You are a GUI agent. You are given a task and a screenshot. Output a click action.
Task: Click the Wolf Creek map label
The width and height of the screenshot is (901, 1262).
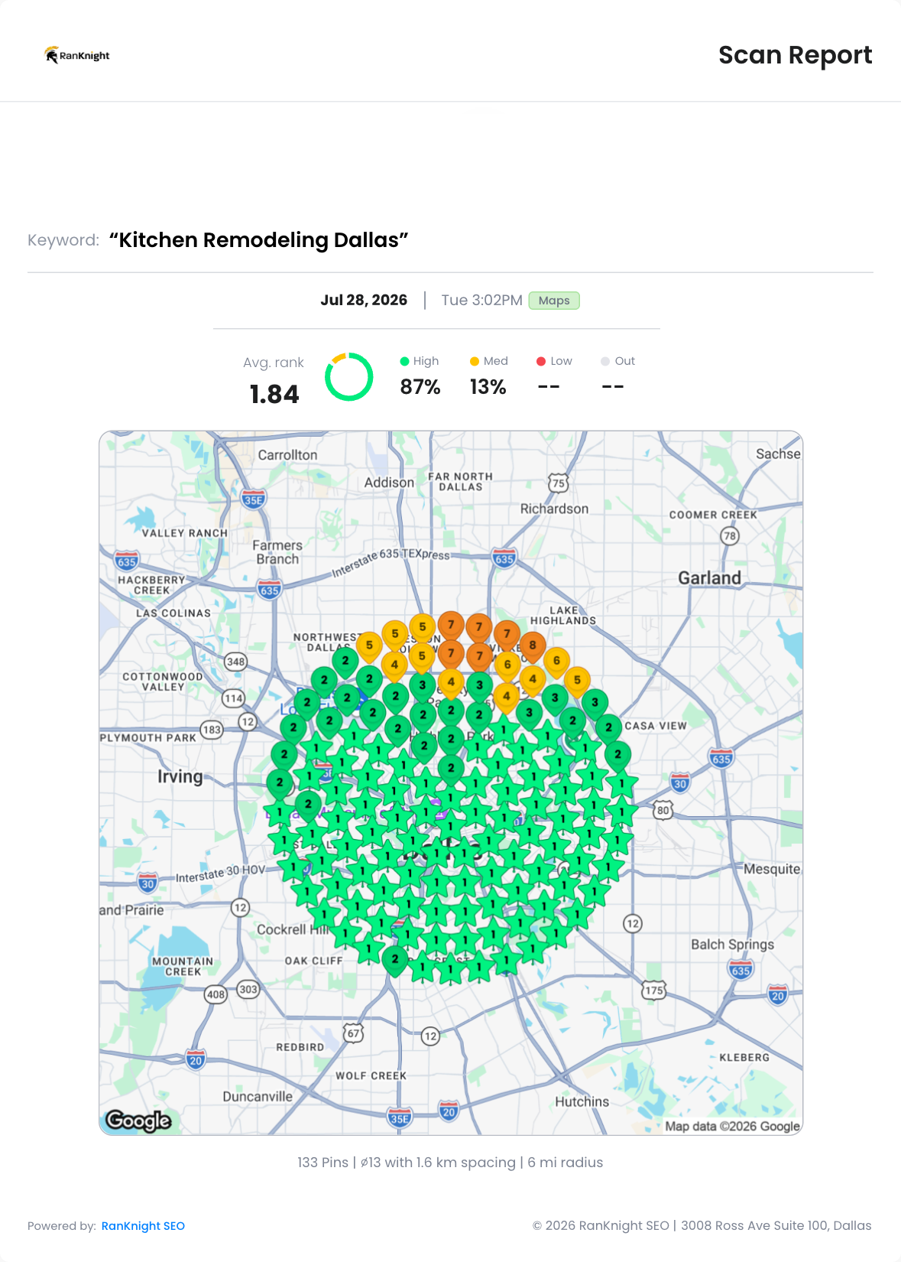(371, 1076)
